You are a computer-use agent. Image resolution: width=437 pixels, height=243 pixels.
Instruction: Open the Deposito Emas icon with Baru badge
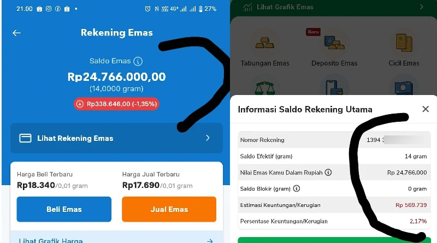[x=334, y=43]
